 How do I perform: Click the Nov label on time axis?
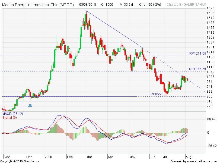pos(7,157)
